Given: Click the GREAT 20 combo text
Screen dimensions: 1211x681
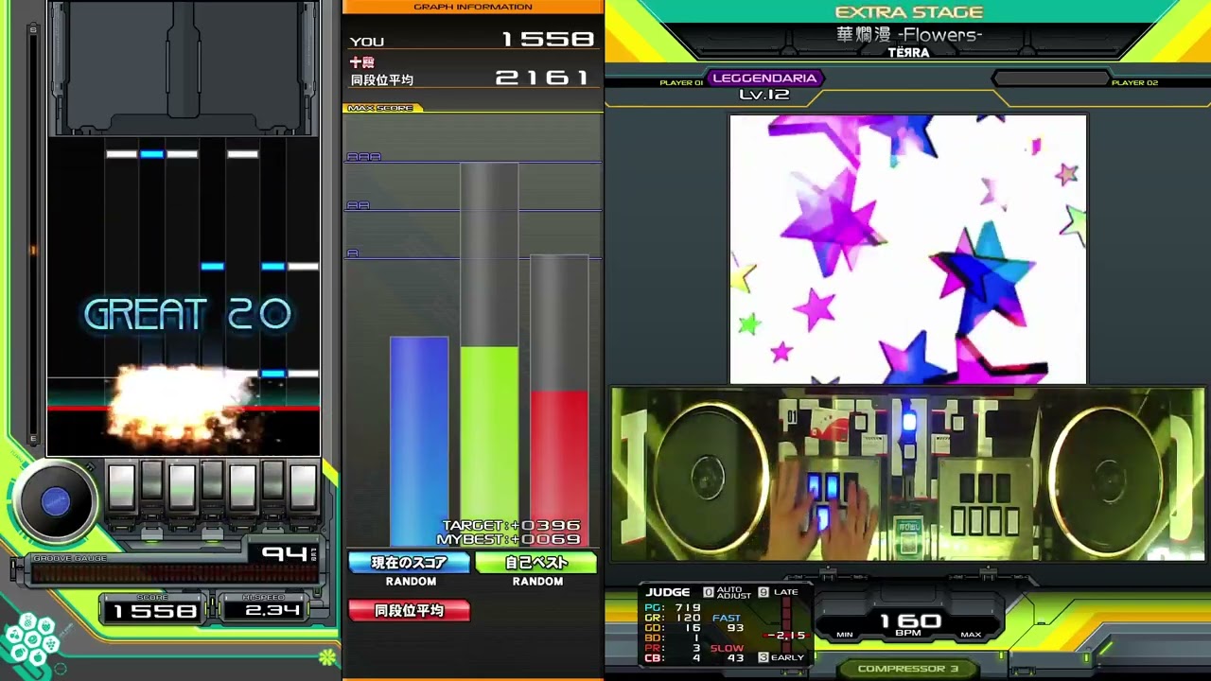Looking at the screenshot, I should pyautogui.click(x=187, y=315).
